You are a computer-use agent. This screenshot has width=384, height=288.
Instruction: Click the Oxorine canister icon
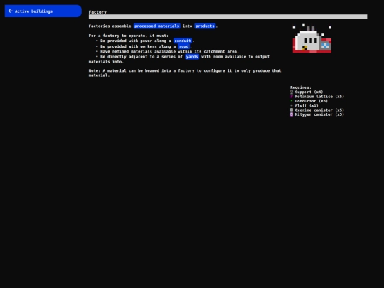pyautogui.click(x=292, y=110)
